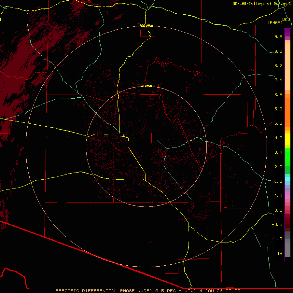Screen dimensions: 293x293
Task: Click the 8.2 scale value
Action: pos(278,65)
